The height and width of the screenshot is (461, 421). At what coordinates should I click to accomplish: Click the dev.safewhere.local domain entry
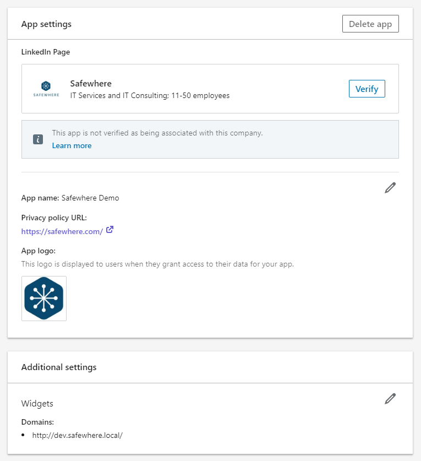point(77,435)
